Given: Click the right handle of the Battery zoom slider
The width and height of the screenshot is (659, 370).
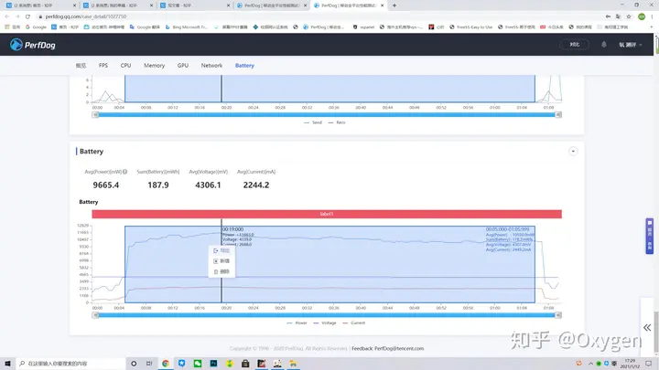Looking at the screenshot, I should click(558, 315).
